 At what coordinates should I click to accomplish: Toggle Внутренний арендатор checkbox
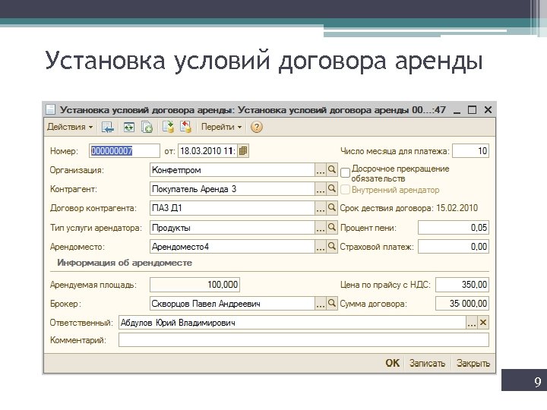(345, 190)
